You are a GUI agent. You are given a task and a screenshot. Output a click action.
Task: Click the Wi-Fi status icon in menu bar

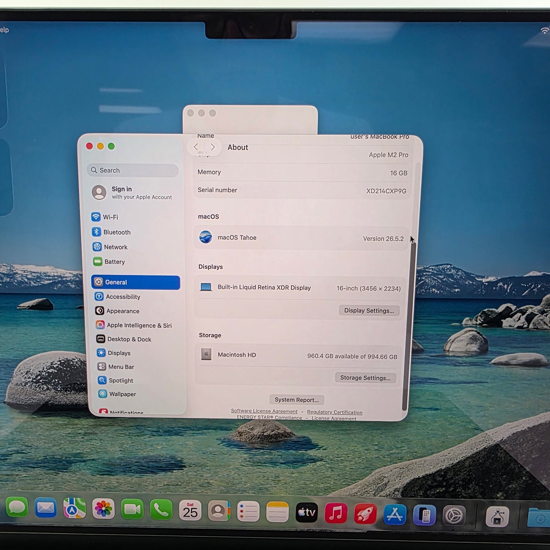[x=545, y=31]
